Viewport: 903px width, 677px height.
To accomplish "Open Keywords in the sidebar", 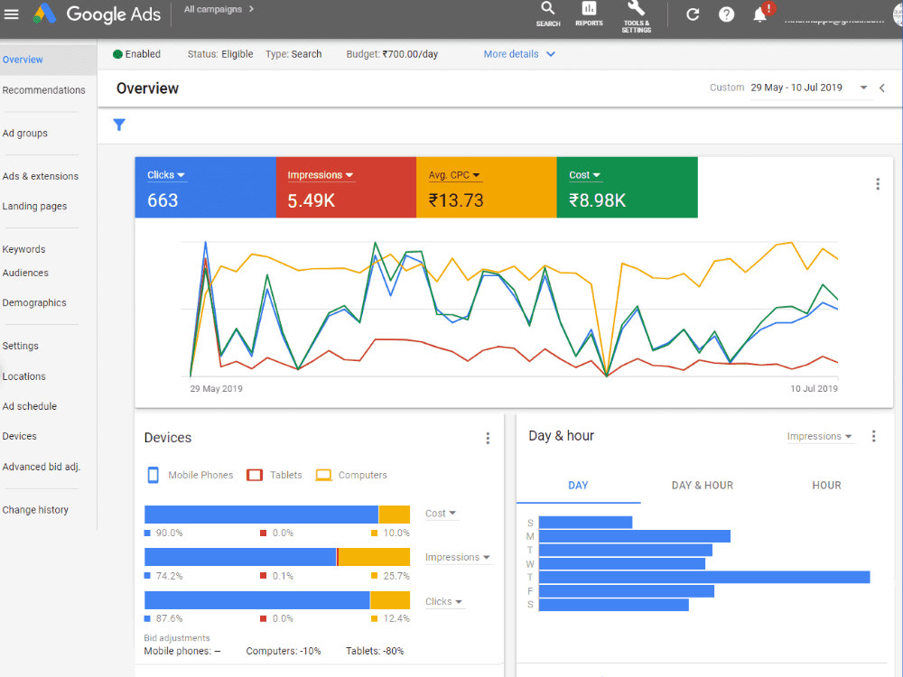I will click(x=23, y=249).
